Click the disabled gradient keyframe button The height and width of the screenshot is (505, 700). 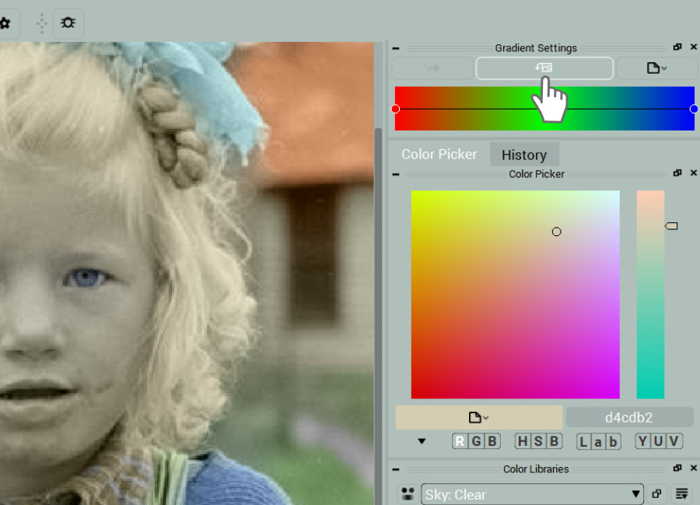432,68
